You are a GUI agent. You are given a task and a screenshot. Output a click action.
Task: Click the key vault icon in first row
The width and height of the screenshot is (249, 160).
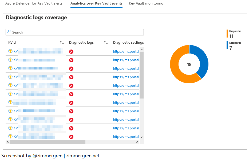click(10, 51)
